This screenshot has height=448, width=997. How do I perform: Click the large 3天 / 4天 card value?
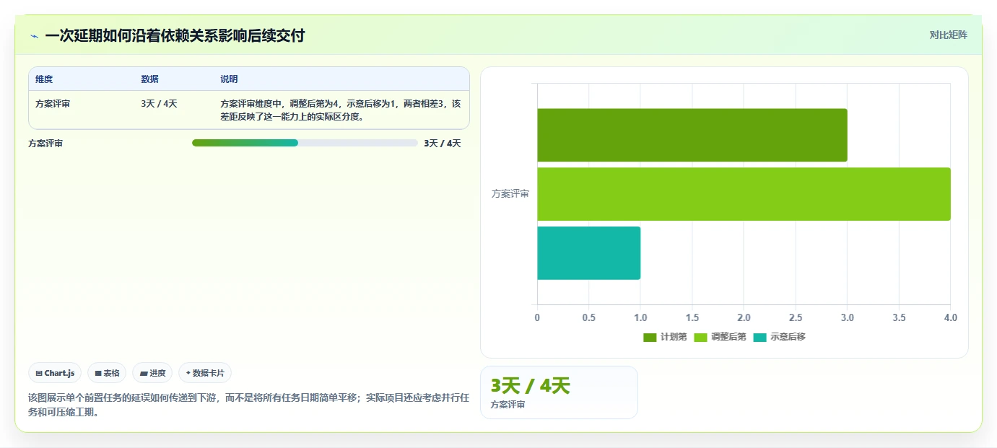pyautogui.click(x=531, y=386)
